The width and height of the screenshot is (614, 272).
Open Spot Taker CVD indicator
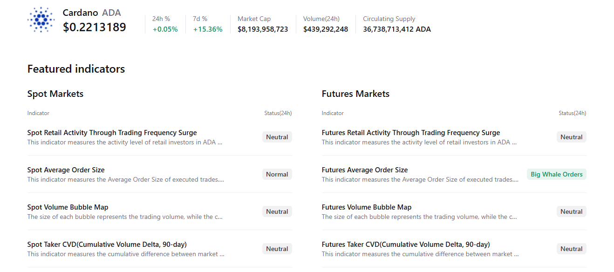point(107,245)
